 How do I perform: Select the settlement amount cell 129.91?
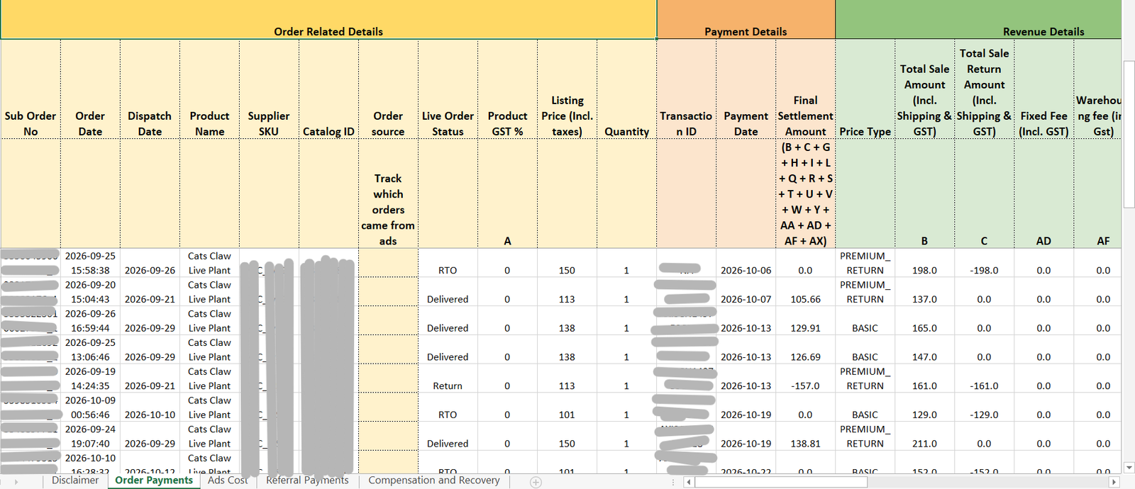pos(805,321)
